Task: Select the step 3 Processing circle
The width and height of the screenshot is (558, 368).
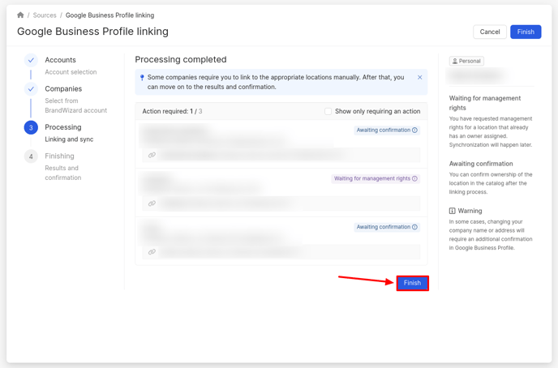Action: pyautogui.click(x=31, y=127)
